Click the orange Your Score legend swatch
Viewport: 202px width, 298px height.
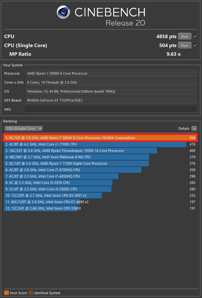[6, 293]
